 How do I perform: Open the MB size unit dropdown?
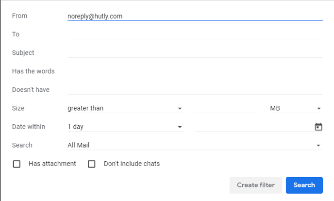(296, 108)
